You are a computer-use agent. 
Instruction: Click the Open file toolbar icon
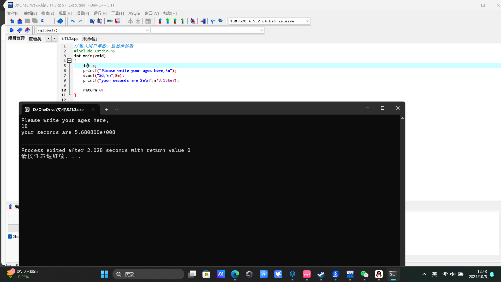pyautogui.click(x=20, y=21)
